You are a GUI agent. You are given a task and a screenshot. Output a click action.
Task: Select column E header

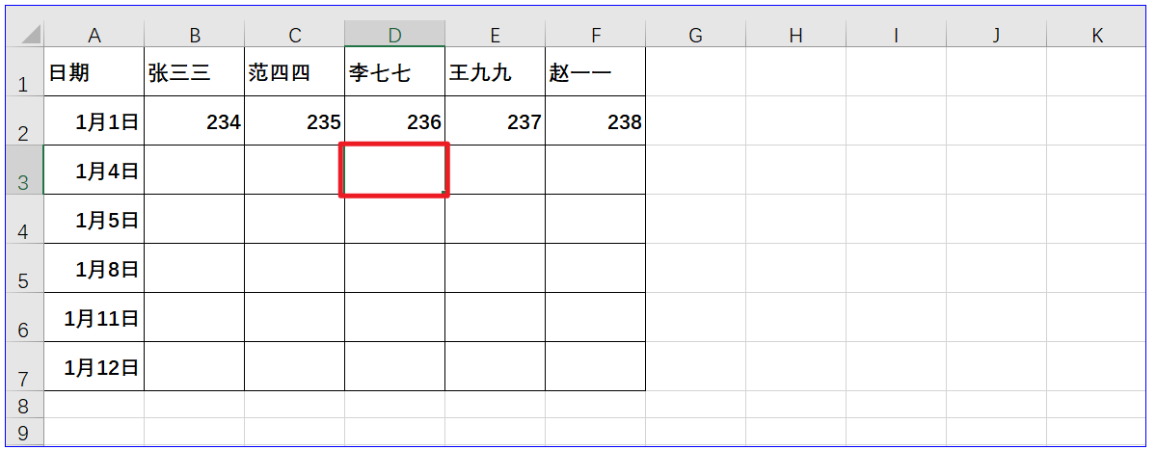495,34
